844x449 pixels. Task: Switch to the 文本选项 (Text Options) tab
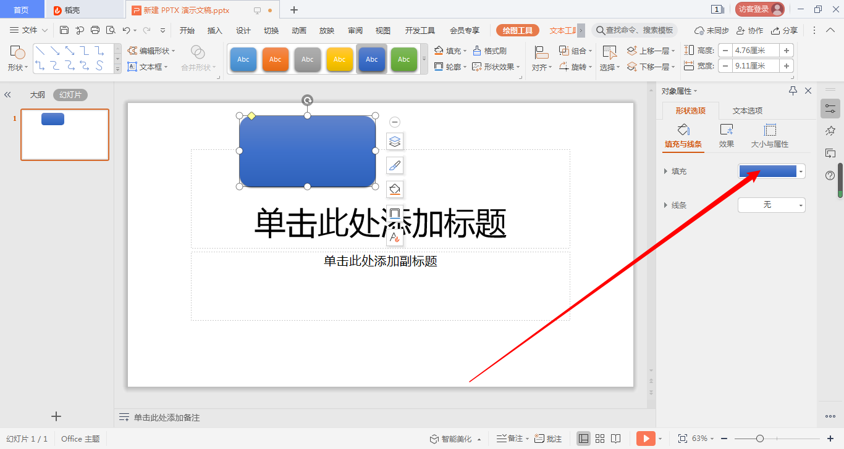coord(748,111)
